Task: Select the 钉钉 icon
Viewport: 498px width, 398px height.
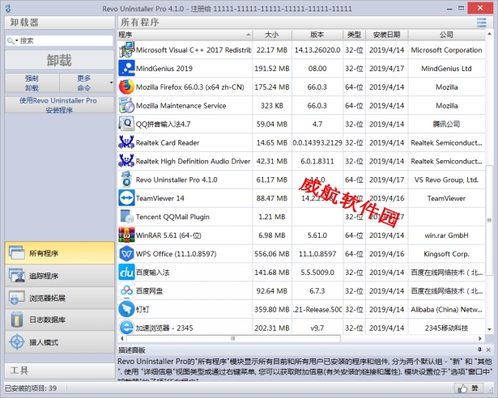Action: (126, 310)
